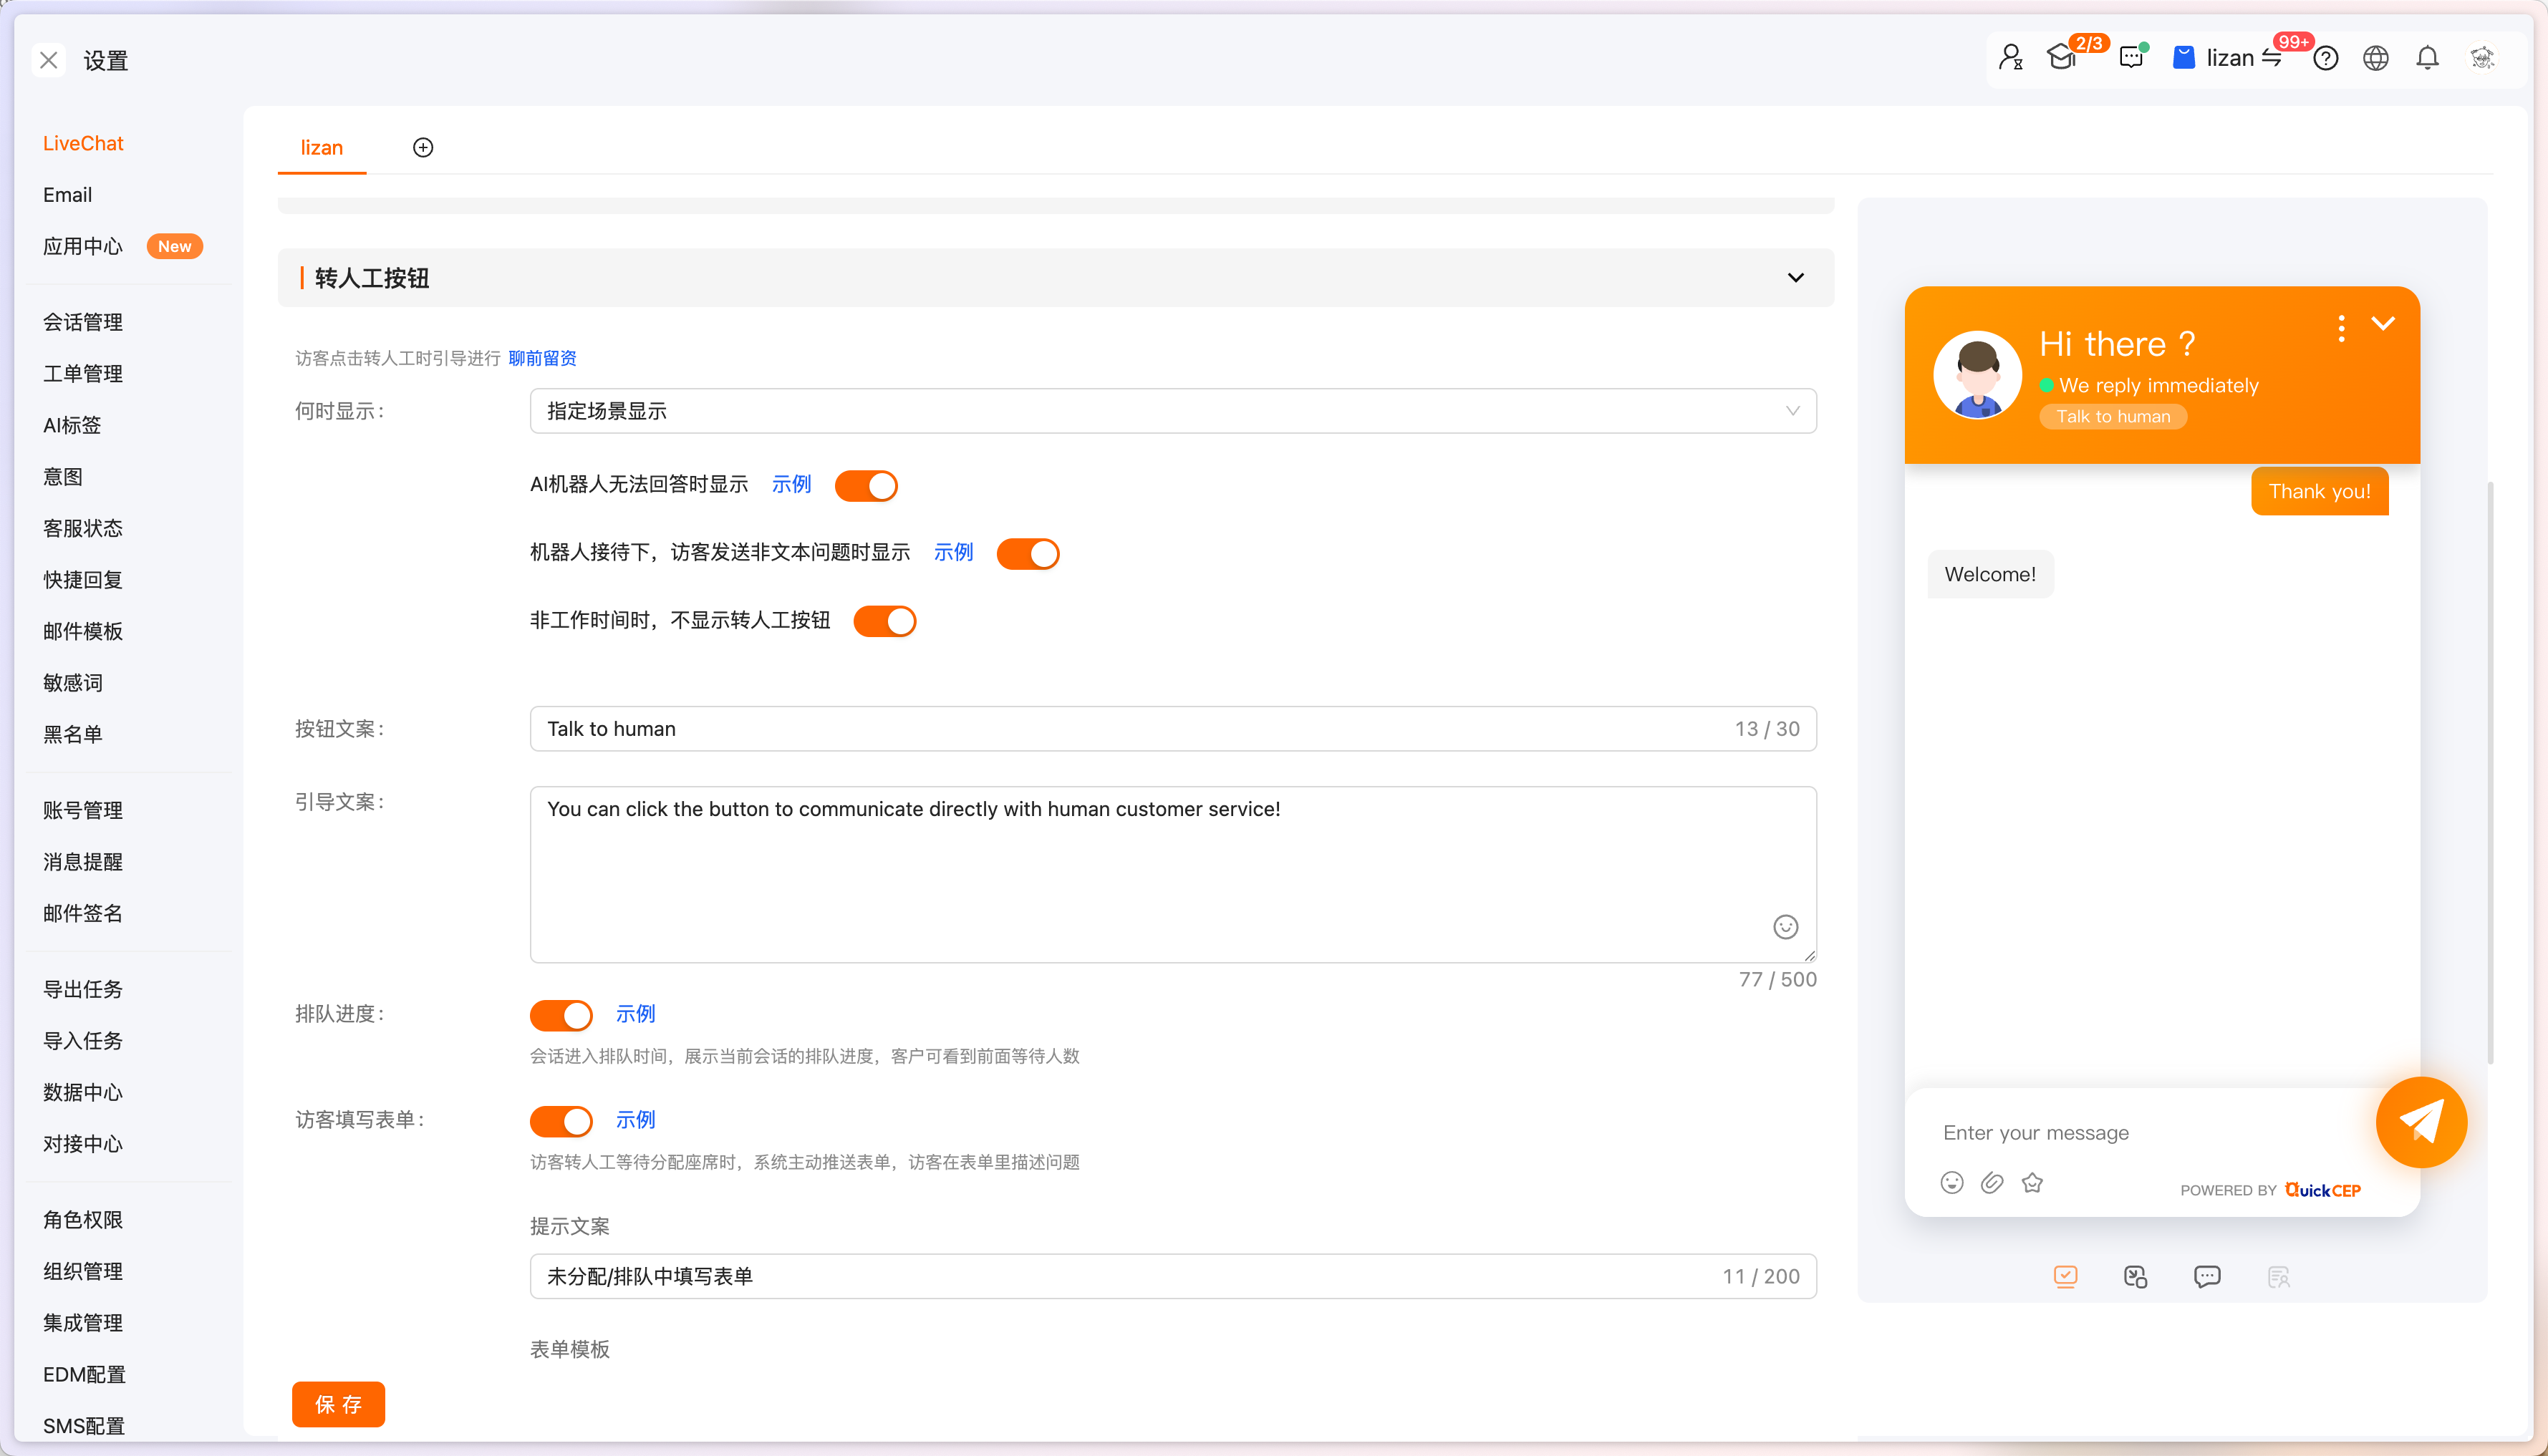Image resolution: width=2548 pixels, height=1456 pixels.
Task: Turn off 非工作时间时 hide button toggle
Action: pos(884,621)
